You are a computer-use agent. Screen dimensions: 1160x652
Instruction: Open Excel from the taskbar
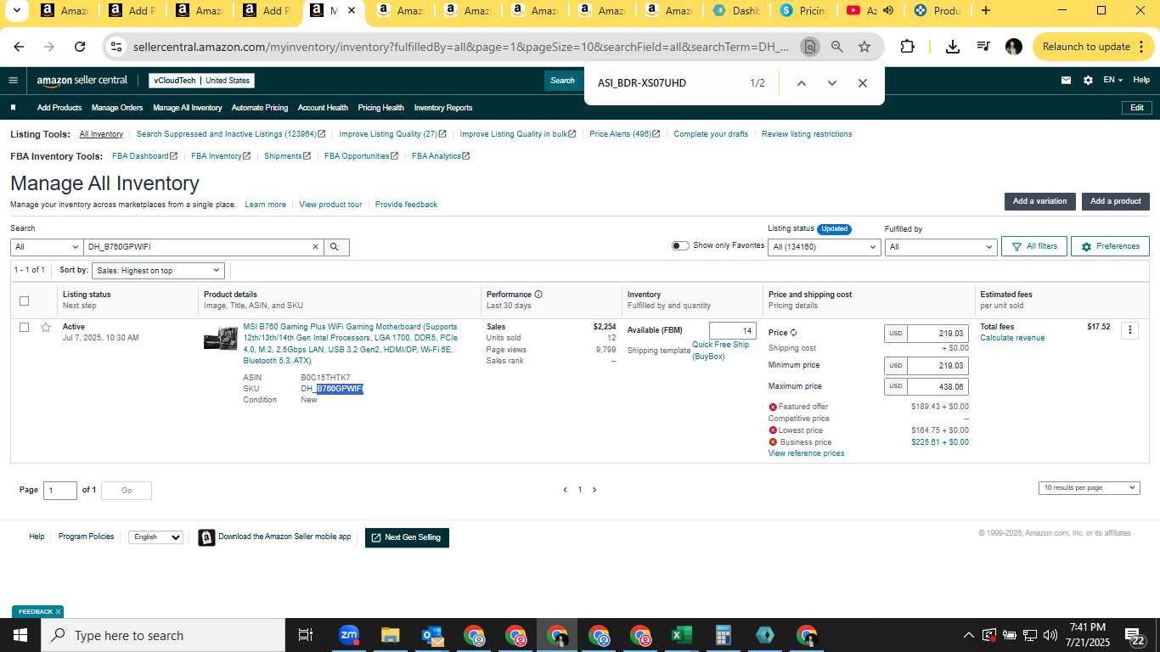click(681, 635)
